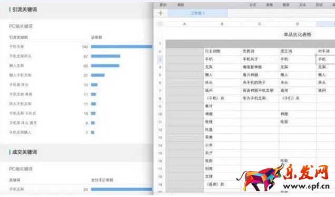The height and width of the screenshot is (197, 335).
Task: Select the 看片神器 cell
Action: click(260, 74)
